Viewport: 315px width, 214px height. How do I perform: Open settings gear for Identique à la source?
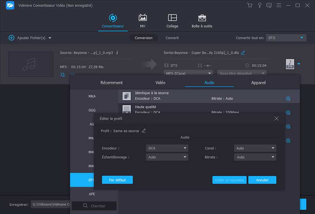tap(288, 99)
